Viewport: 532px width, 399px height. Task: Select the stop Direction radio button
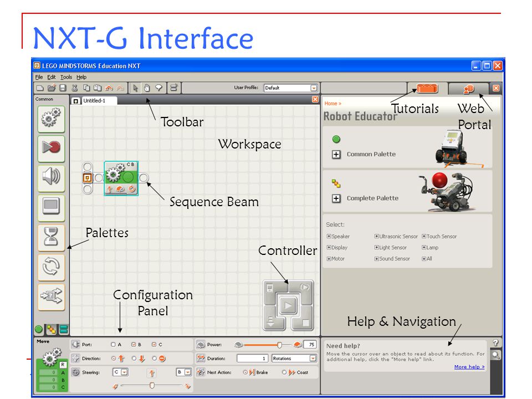(155, 359)
